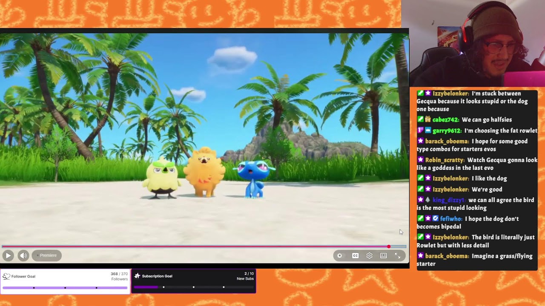Click the blue lizard starter in the video
This screenshot has width=545, height=306.
(x=254, y=178)
